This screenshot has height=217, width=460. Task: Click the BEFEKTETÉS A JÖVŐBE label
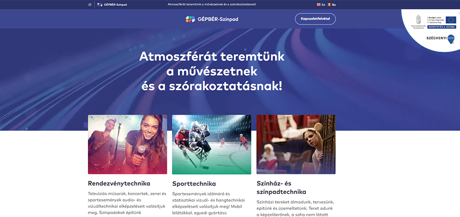tap(442, 27)
